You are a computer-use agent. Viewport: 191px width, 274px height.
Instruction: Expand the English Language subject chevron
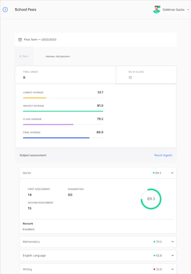point(172,255)
